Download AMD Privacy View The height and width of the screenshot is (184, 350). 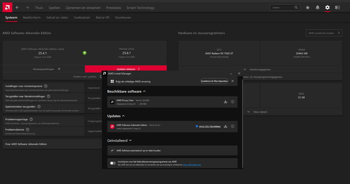click(225, 102)
